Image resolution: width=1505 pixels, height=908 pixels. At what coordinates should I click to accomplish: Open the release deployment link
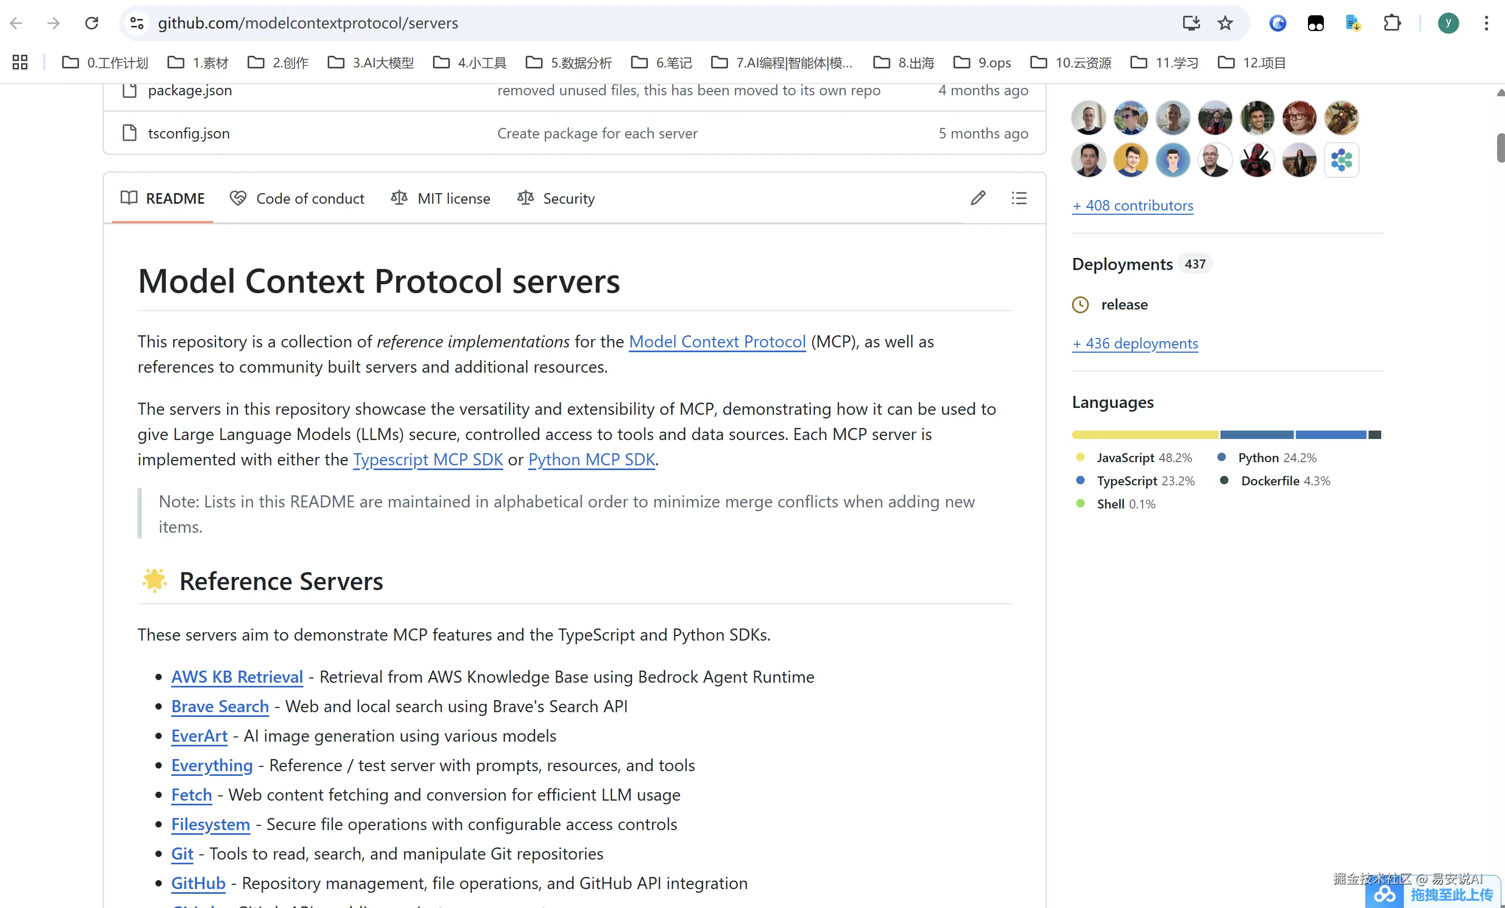tap(1125, 304)
